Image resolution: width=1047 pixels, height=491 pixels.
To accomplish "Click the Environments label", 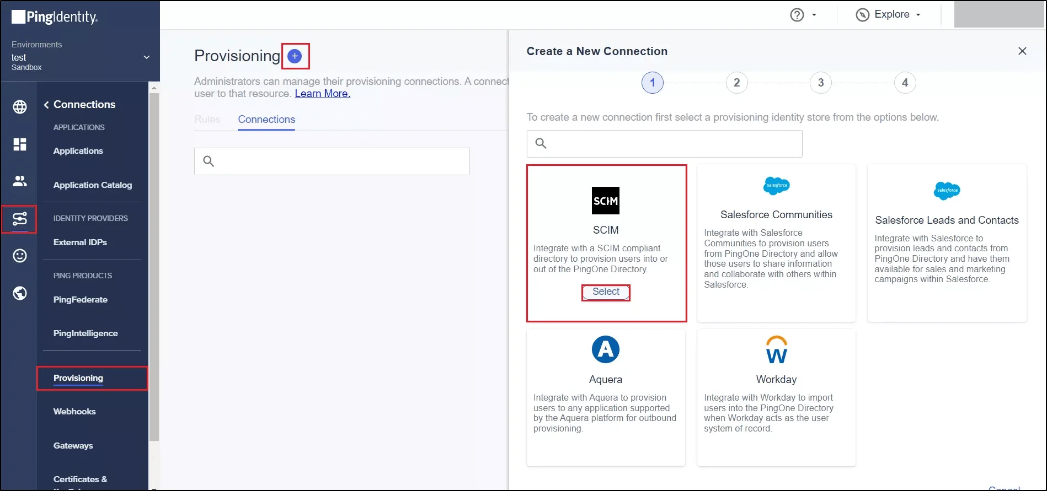I will coord(36,45).
